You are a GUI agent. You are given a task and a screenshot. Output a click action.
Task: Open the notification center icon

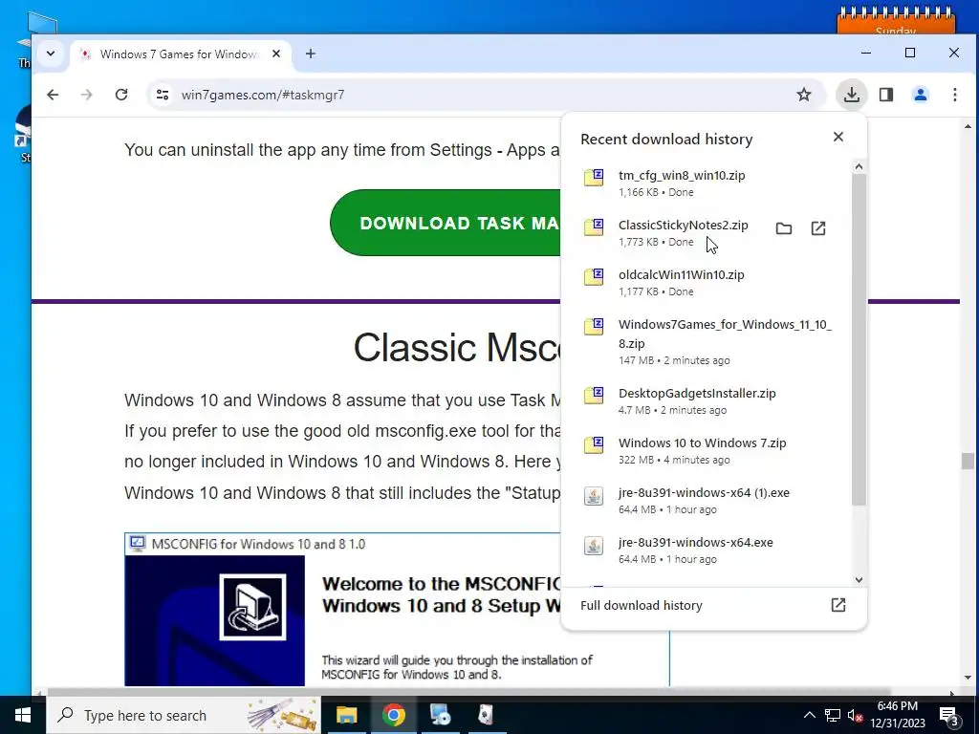click(x=948, y=716)
